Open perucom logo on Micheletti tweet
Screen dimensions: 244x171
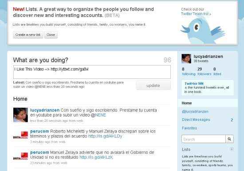point(20,135)
